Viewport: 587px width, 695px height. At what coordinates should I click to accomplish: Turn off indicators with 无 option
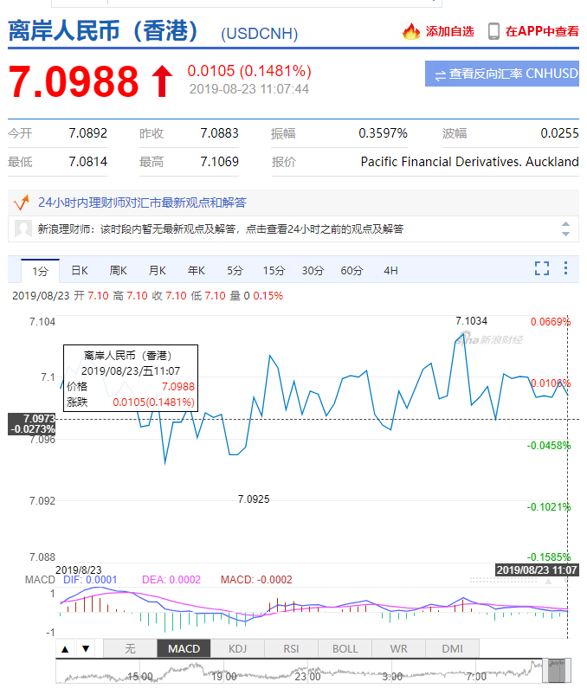click(x=130, y=648)
